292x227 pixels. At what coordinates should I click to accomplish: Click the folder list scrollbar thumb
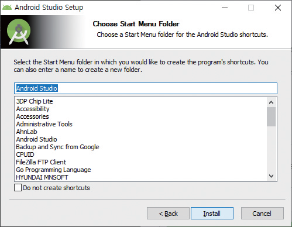[271, 116]
